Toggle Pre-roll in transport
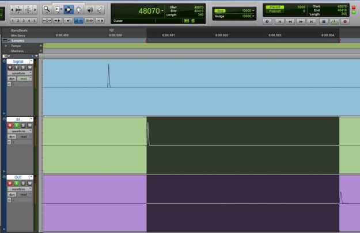 point(275,7)
